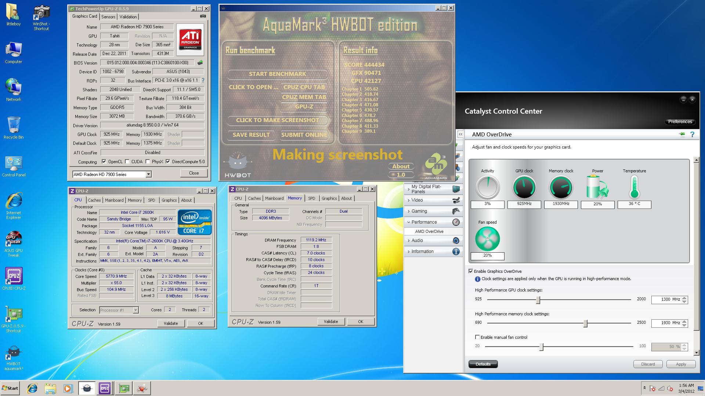Toggle the CUDA checkbox in GPU-Z
The image size is (705, 396).
[127, 162]
